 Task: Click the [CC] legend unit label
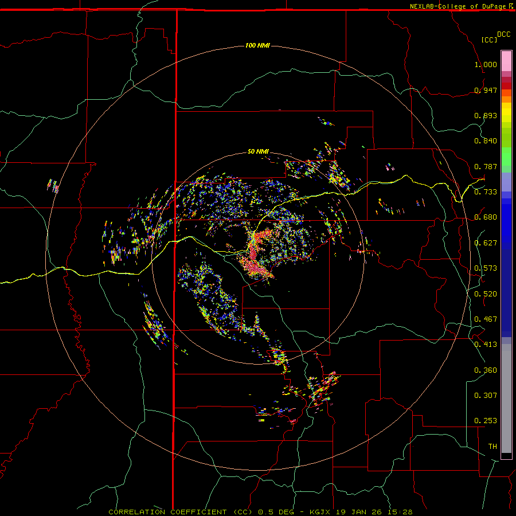pyautogui.click(x=489, y=40)
